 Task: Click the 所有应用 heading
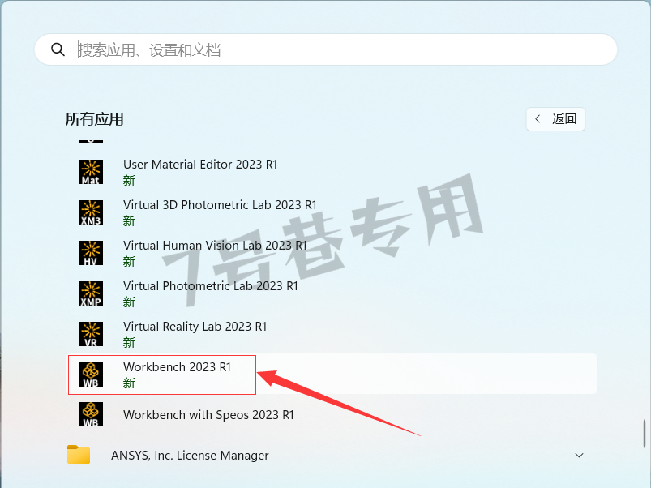tap(94, 119)
